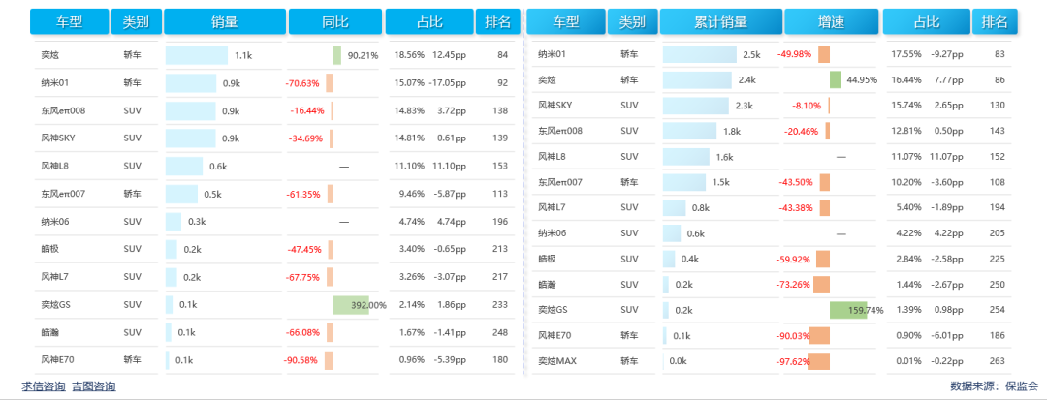Screen dimensions: 1047x400
Task: Click the green 159.74% growth bar
Action: (847, 310)
